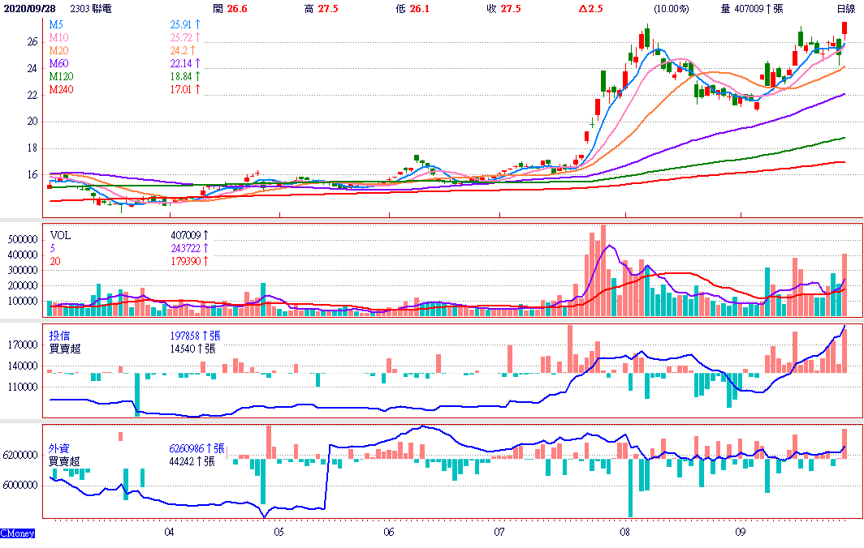Click the VOL volume panel label
The image size is (864, 548).
pos(60,235)
